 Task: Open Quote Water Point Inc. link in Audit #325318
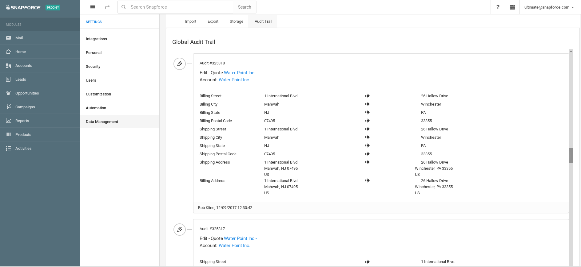240,73
